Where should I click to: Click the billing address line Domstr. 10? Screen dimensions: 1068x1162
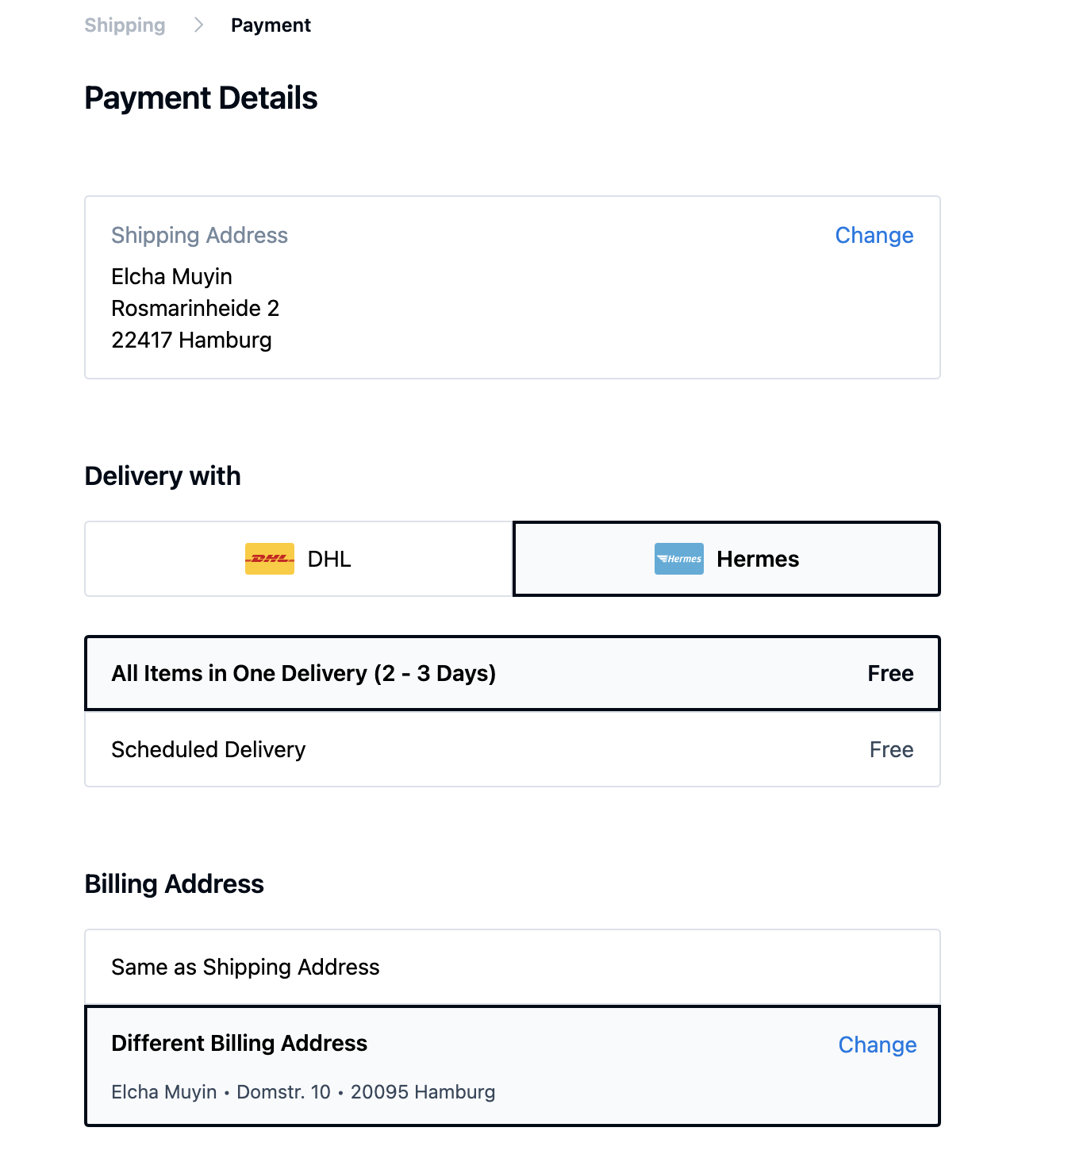coord(283,1092)
